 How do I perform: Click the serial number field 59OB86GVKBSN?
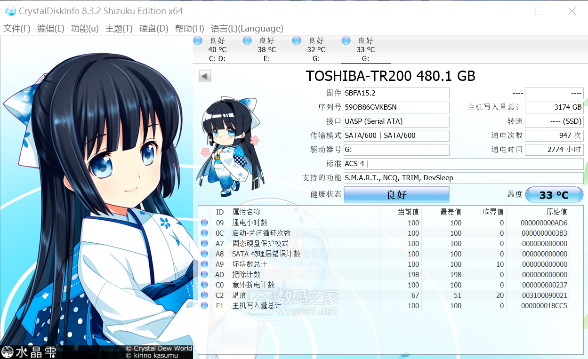[x=396, y=107]
